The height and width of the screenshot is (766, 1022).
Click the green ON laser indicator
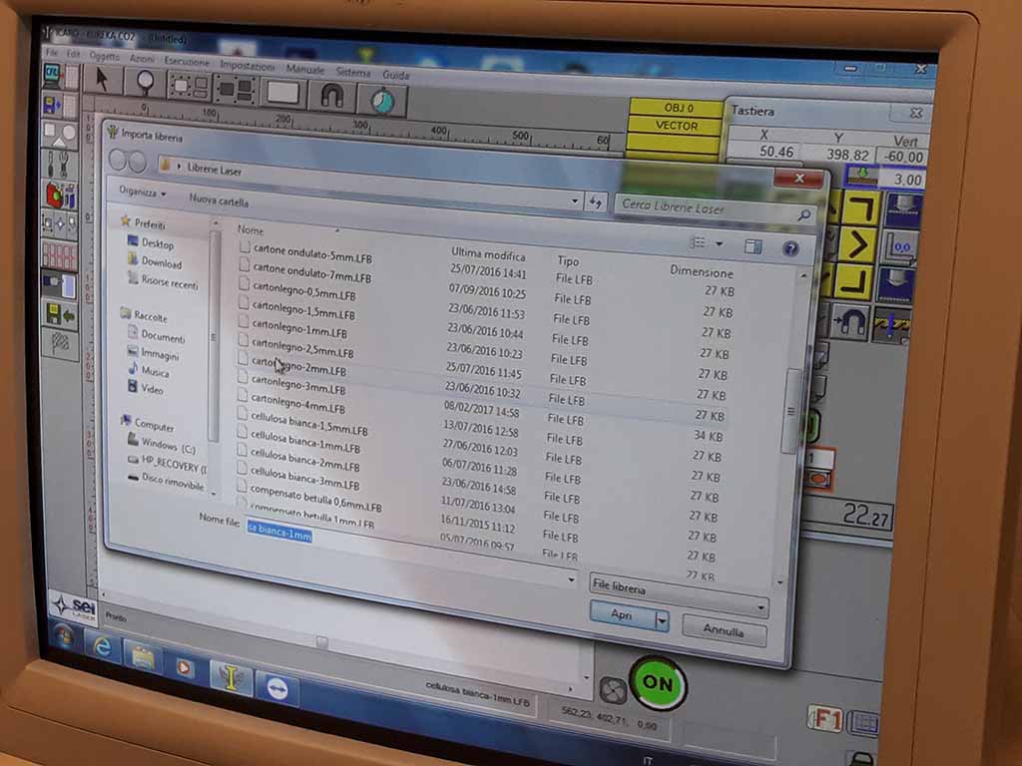657,682
